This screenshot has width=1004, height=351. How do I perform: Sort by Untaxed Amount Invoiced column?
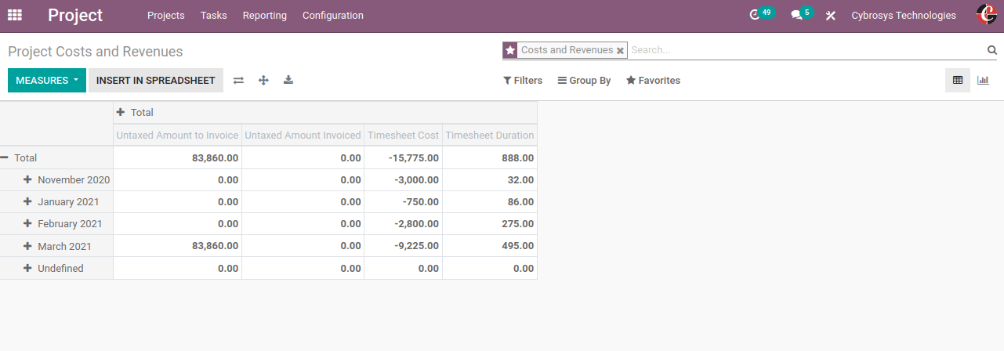(303, 135)
